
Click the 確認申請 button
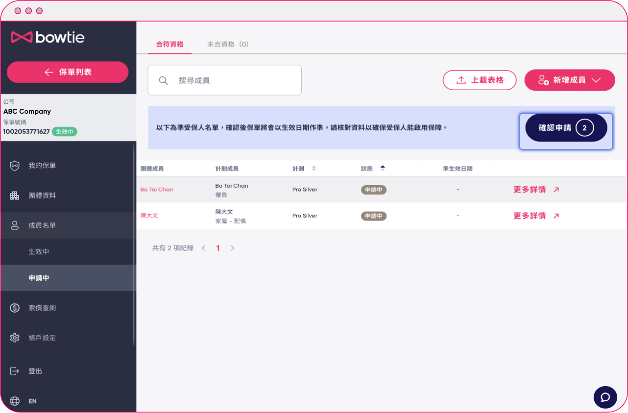[566, 127]
